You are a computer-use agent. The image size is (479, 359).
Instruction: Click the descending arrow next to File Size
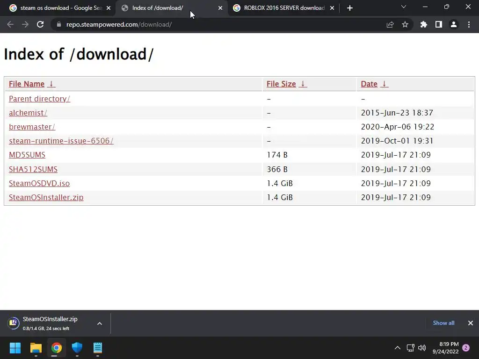pos(303,84)
